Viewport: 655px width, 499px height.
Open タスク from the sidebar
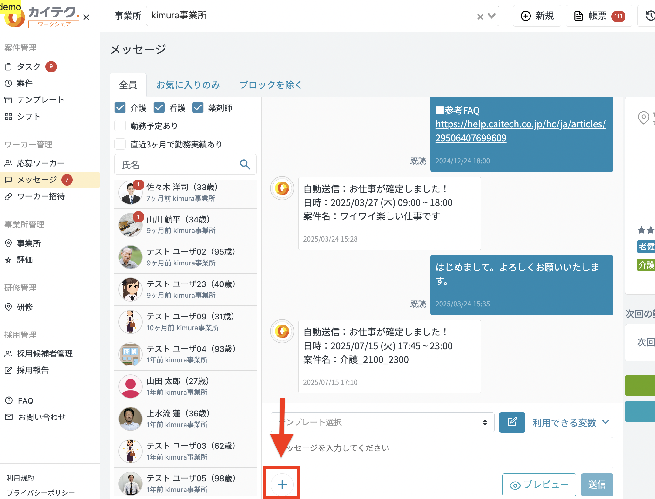point(29,66)
